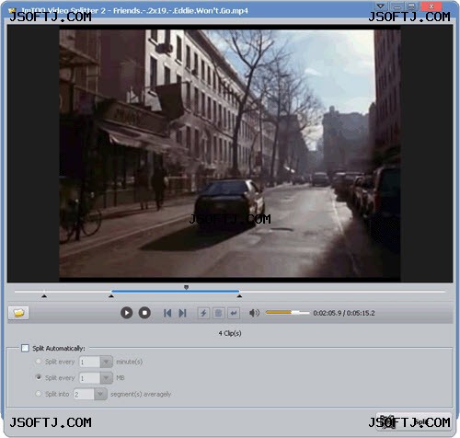This screenshot has height=438, width=460.
Task: Maximize the Video Splitter window
Action: point(411,6)
